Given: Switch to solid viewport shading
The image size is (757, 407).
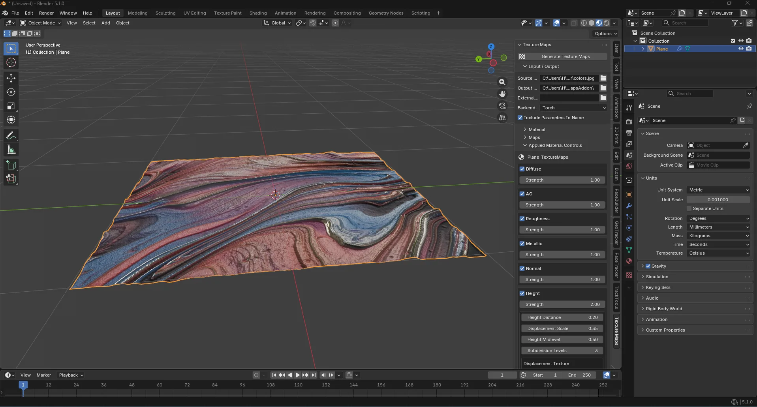Looking at the screenshot, I should pos(592,23).
